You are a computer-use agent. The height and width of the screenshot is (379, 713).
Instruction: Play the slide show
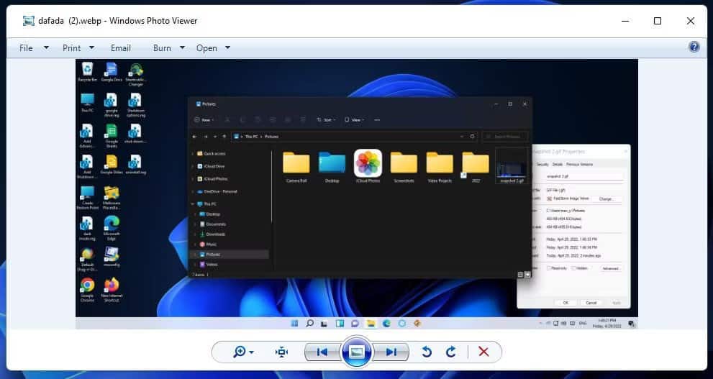click(357, 352)
